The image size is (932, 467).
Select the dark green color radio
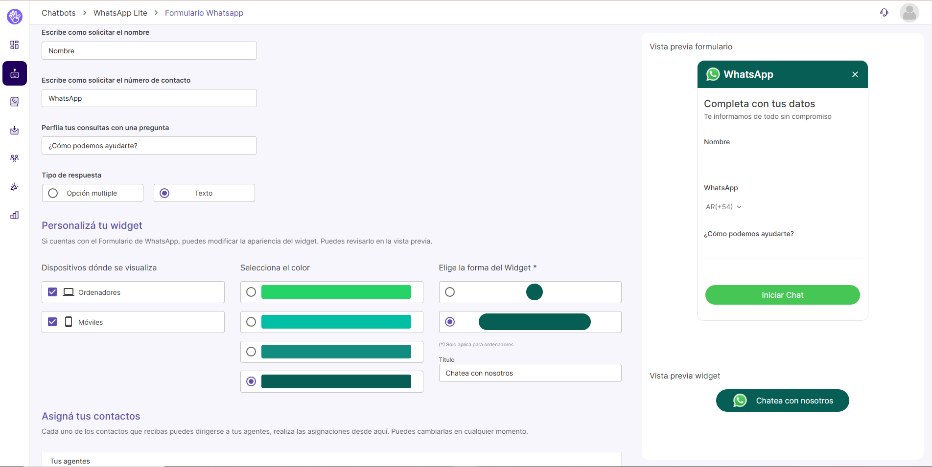tap(251, 381)
